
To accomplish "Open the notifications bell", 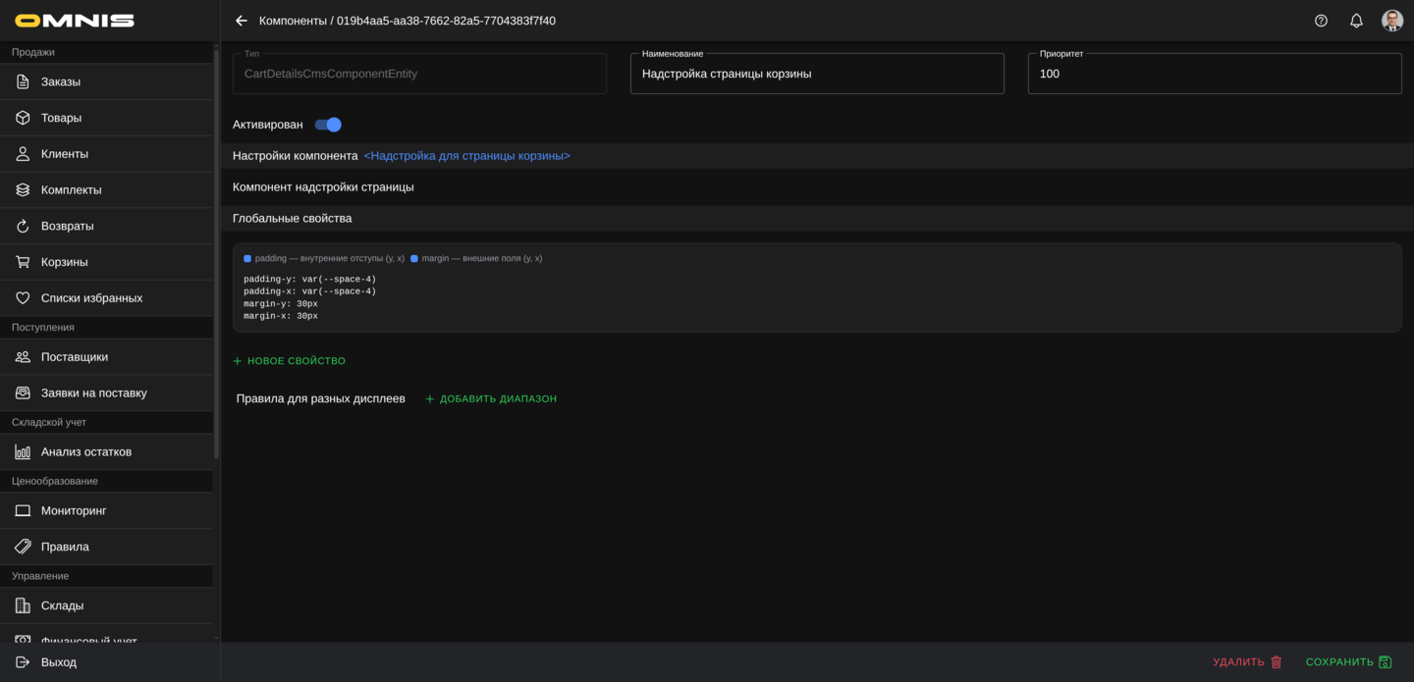I will 1356,21.
